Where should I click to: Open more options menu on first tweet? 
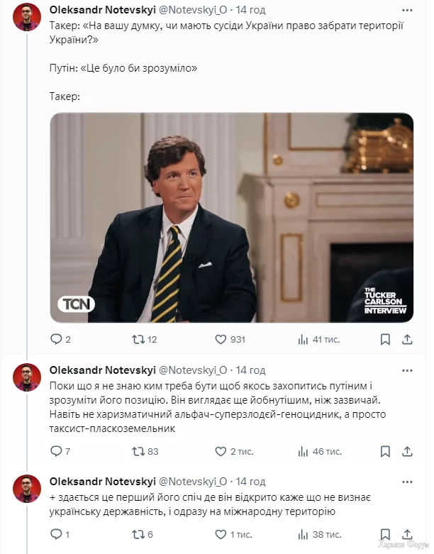tap(407, 10)
